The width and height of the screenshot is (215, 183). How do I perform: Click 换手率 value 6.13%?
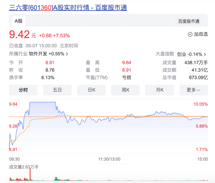tap(48, 78)
